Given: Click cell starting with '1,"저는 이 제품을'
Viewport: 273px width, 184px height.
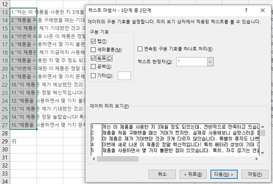Looking at the screenshot, I should point(23,12).
